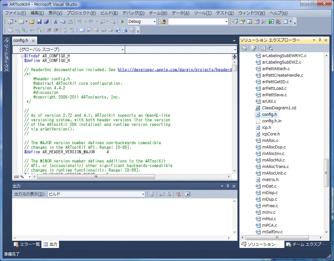Viewport: 334px width, 261px height.
Task: Open the Command Window toolbar icon
Action: pyautogui.click(x=285, y=22)
